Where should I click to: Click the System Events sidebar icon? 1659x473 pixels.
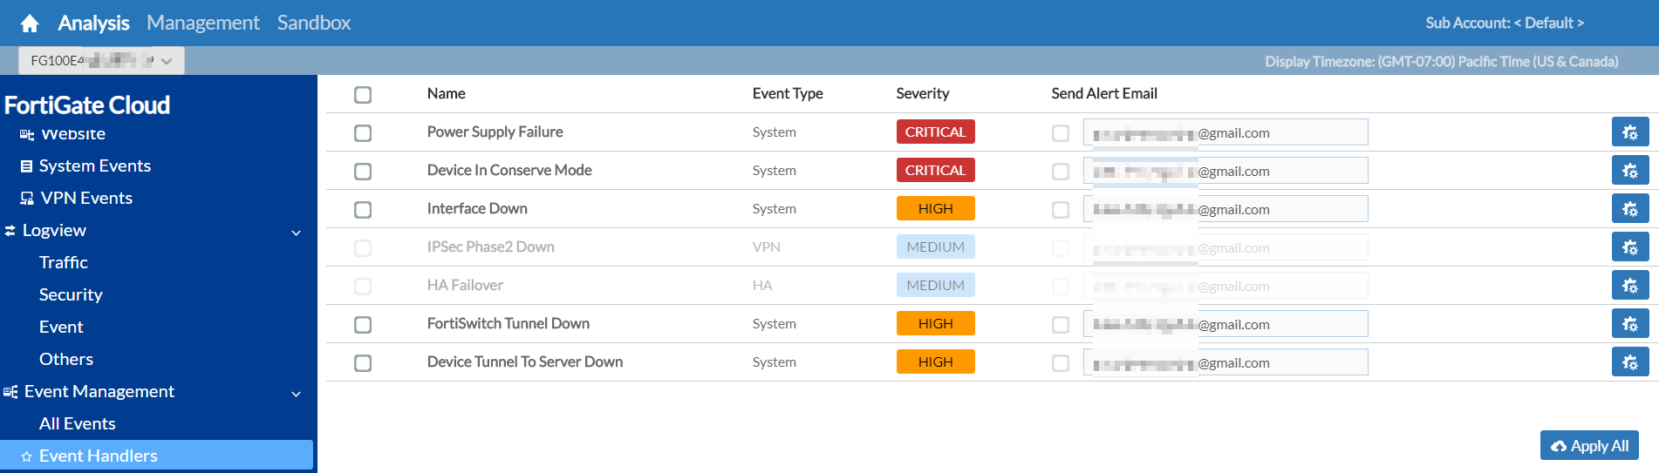pyautogui.click(x=26, y=166)
